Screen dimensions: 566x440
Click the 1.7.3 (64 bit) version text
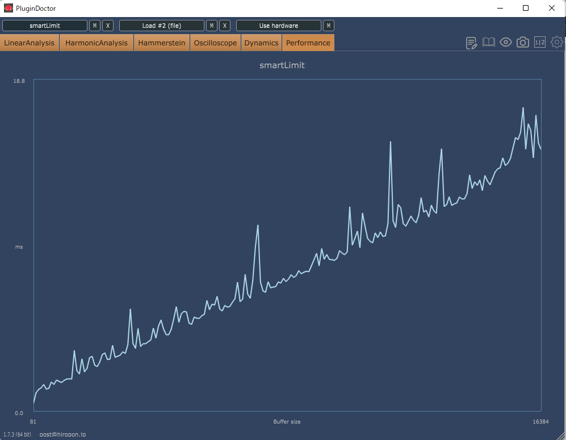click(x=18, y=434)
